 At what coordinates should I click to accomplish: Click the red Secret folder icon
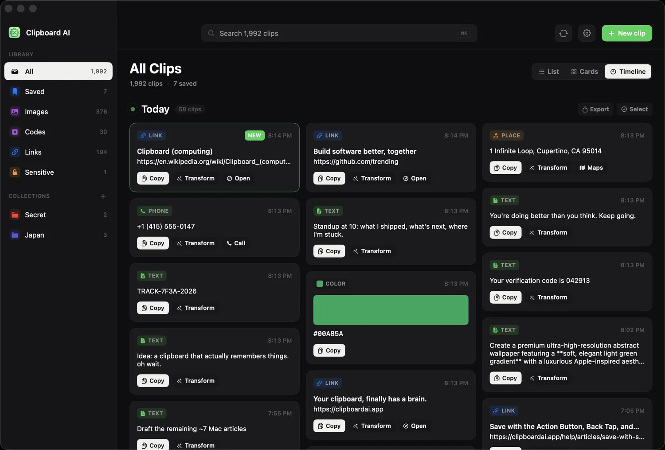pos(15,215)
